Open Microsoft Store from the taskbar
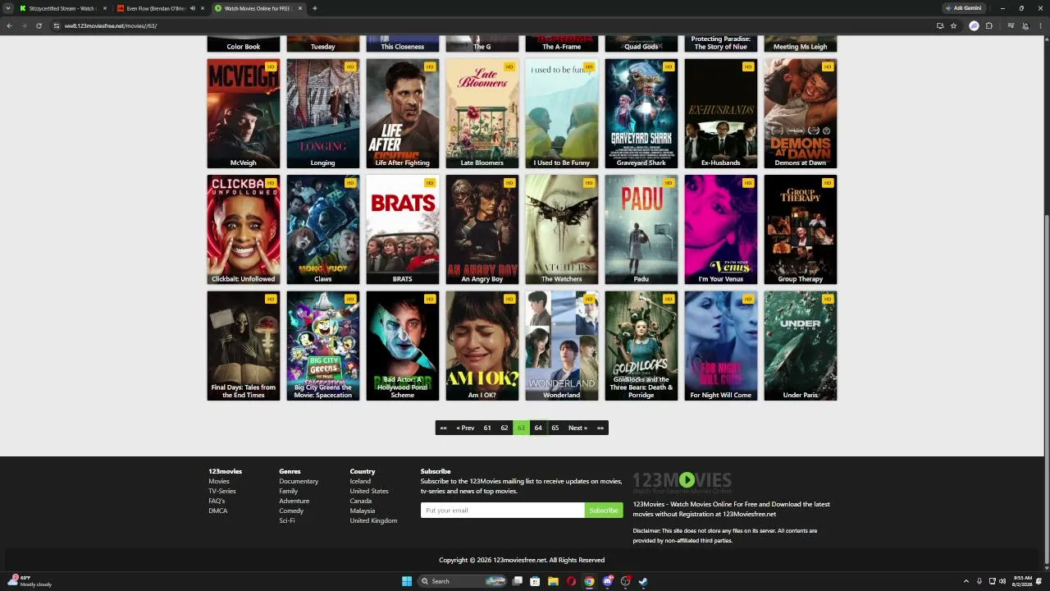The height and width of the screenshot is (591, 1050). point(535,581)
